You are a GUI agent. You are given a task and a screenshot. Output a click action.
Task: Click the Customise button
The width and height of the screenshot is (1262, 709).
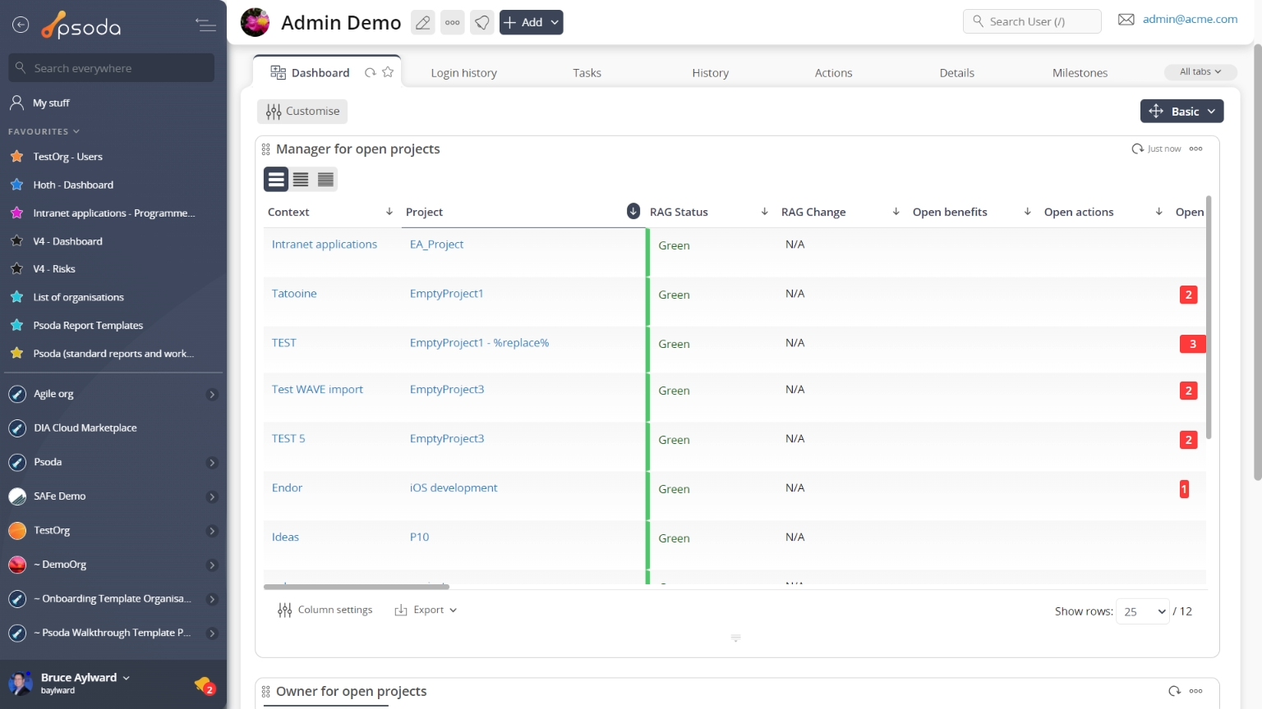(302, 111)
